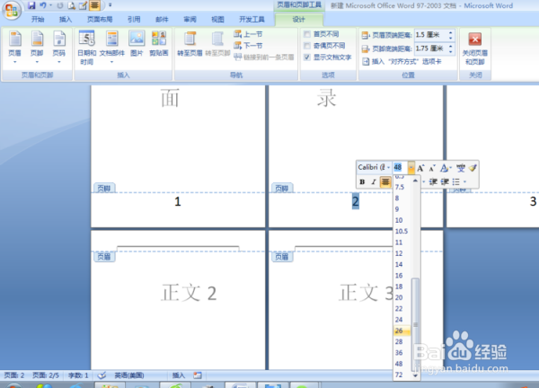Image resolution: width=539 pixels, height=388 pixels.
Task: Insert a 图片 picture
Action: [x=137, y=44]
